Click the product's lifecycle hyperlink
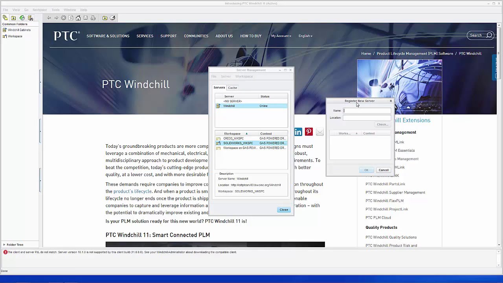 coord(132,191)
